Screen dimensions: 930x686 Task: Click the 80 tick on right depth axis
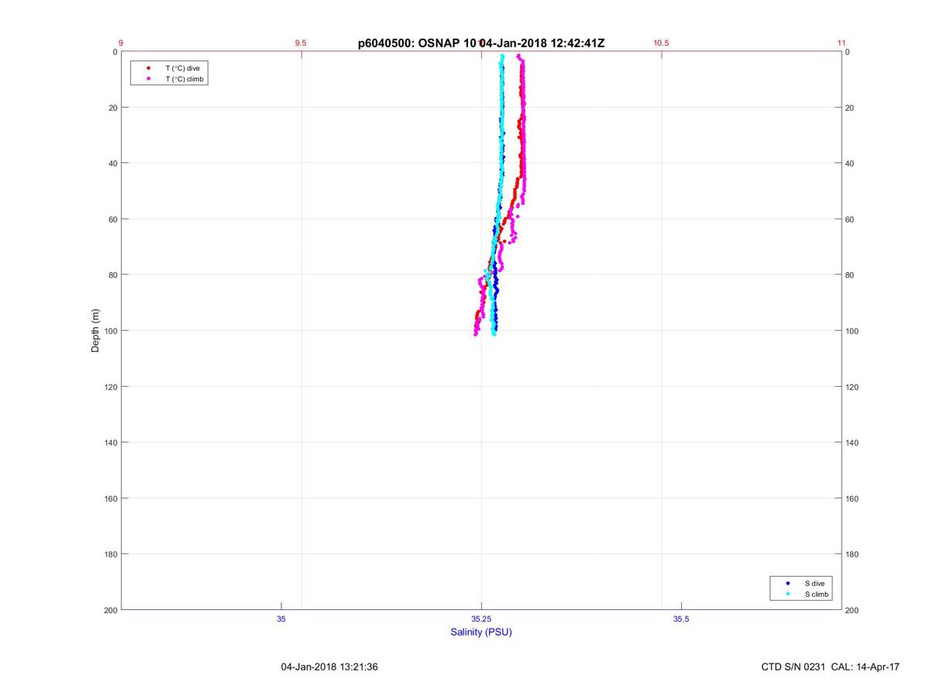tap(850, 275)
